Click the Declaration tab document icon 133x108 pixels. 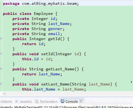click(x=37, y=101)
